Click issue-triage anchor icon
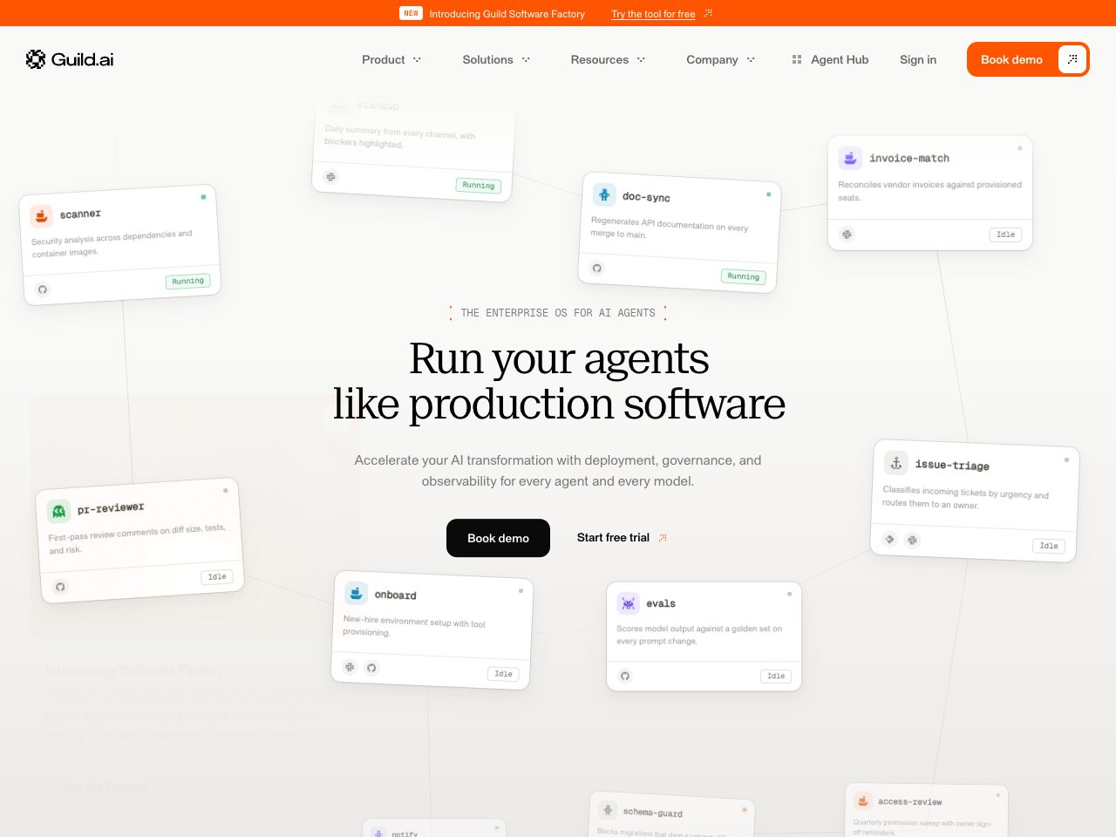This screenshot has height=837, width=1116. [x=895, y=463]
